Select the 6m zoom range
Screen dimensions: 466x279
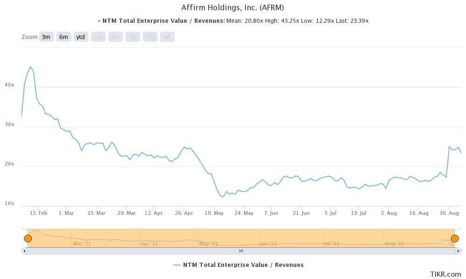(x=63, y=37)
